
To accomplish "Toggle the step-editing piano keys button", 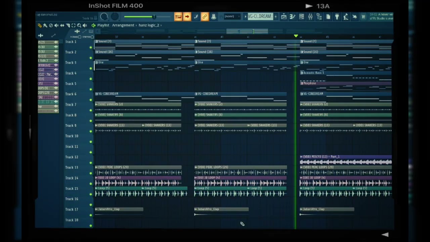I will pos(178,16).
